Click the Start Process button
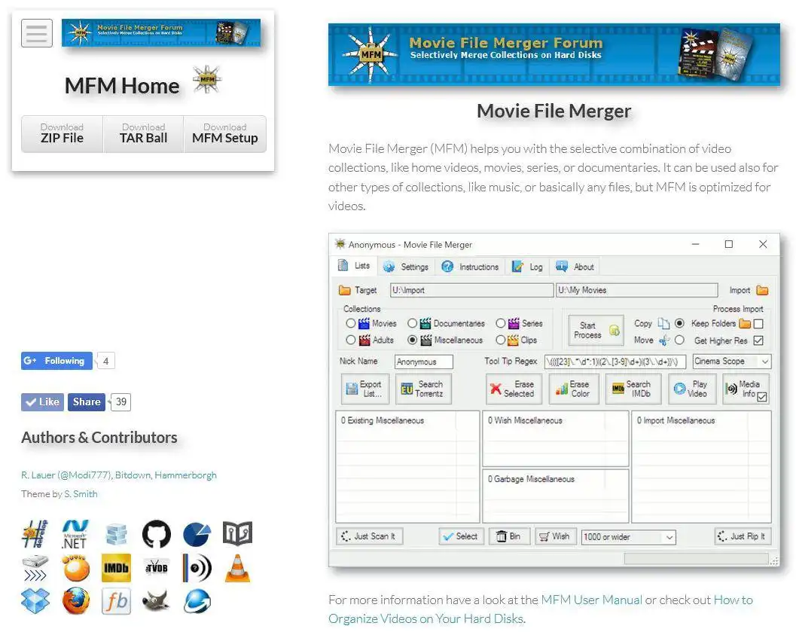Screen dimensions: 796x632 tap(596, 331)
